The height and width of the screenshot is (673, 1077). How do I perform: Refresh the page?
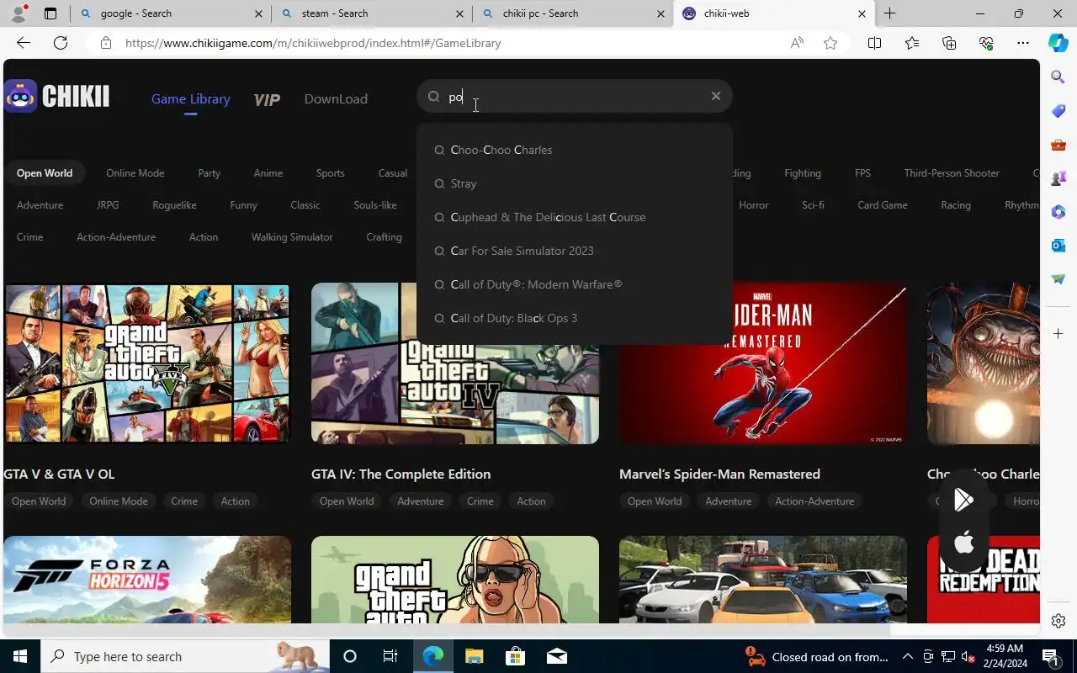pyautogui.click(x=61, y=43)
